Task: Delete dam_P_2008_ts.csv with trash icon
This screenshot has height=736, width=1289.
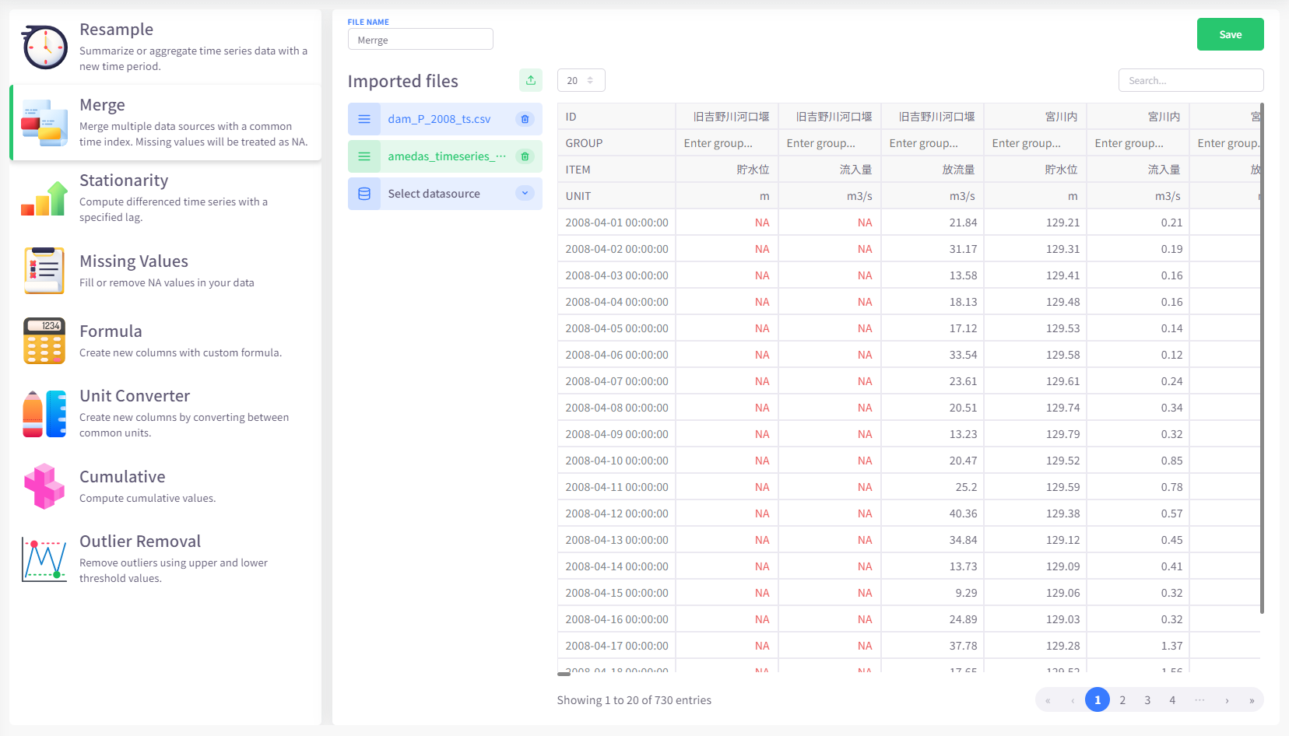Action: coord(525,119)
